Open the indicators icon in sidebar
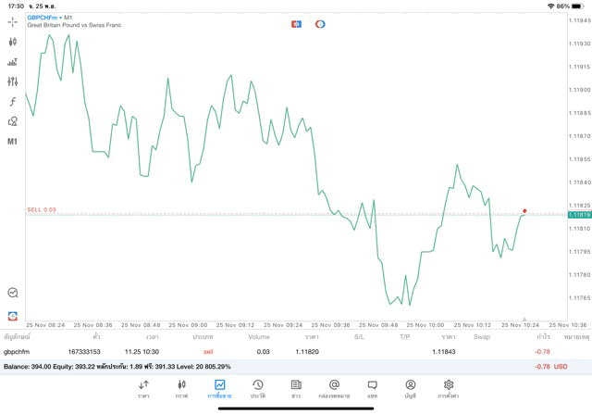The height and width of the screenshot is (414, 592). click(13, 62)
